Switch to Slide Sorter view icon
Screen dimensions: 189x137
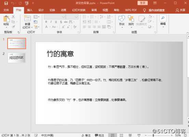[x=121, y=135]
